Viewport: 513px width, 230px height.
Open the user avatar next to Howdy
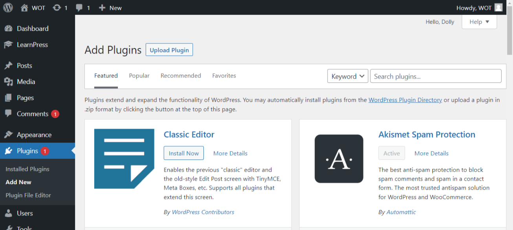click(x=498, y=8)
